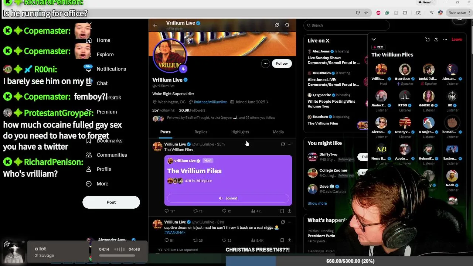Click the purple Spaces microphone badge on avatar

(x=183, y=69)
